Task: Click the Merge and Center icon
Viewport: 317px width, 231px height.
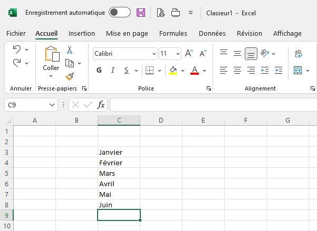Action: point(298,71)
